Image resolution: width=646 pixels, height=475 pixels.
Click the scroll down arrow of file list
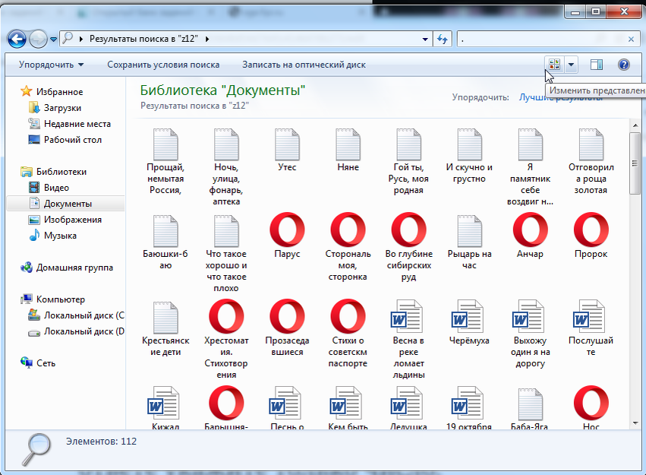coord(635,423)
